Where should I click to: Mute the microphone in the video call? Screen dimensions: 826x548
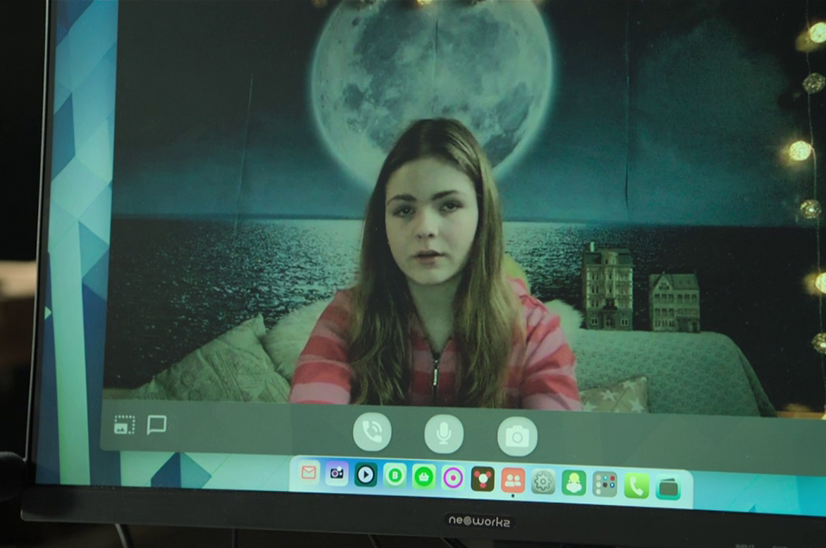click(x=444, y=433)
